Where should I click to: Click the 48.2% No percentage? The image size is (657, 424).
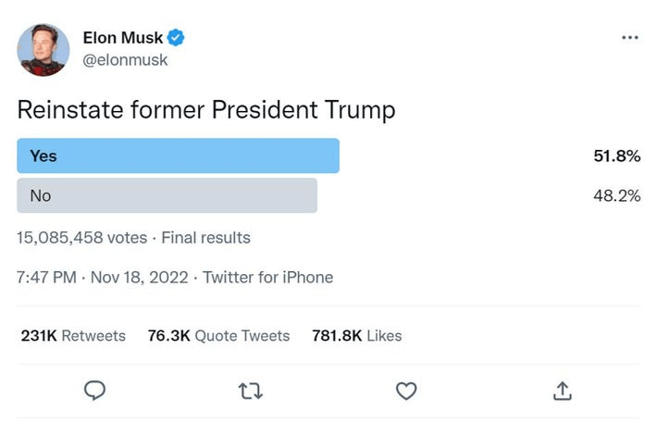616,195
